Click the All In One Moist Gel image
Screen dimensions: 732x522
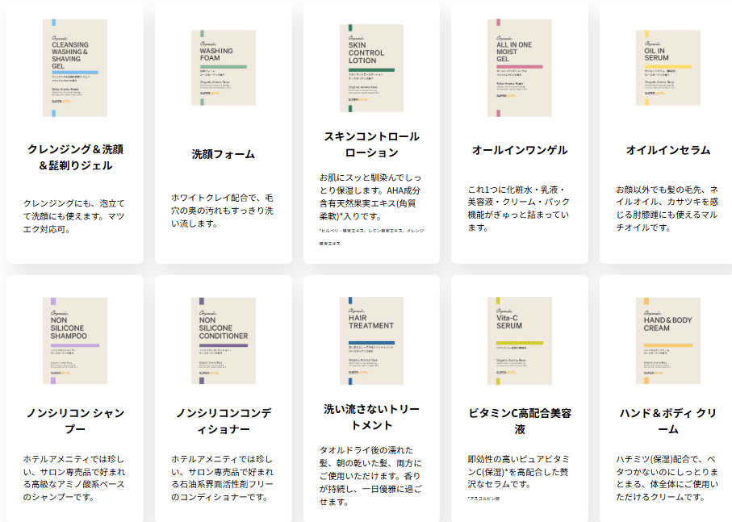point(519,68)
